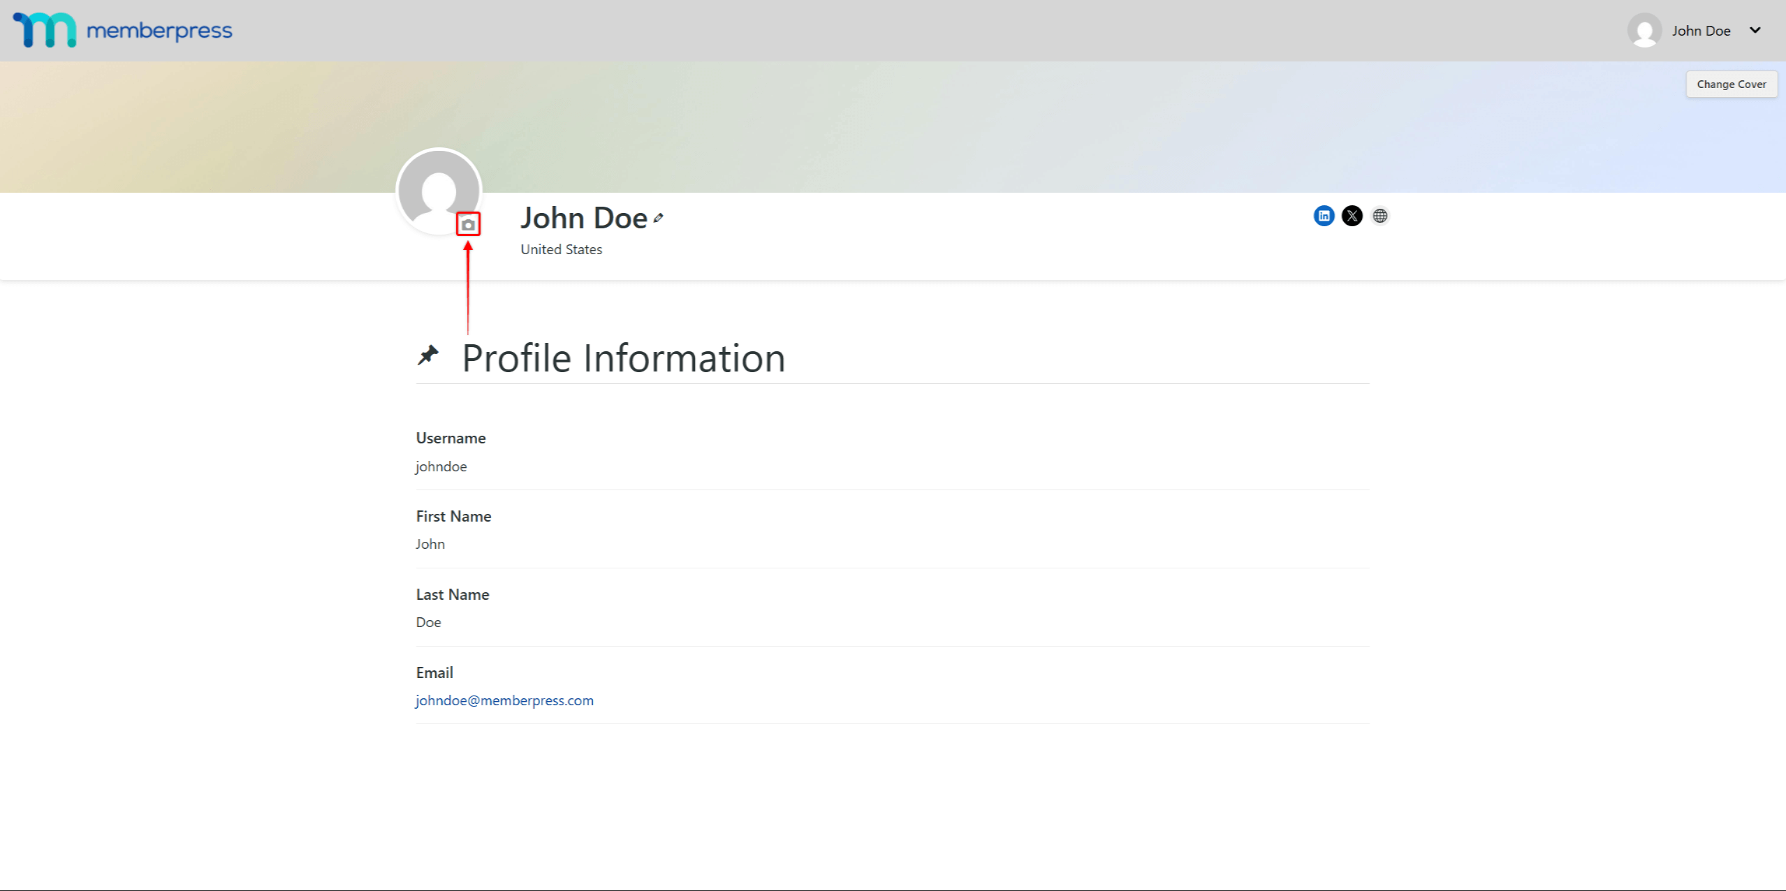This screenshot has height=891, width=1786.
Task: Click the johndoe username value
Action: click(x=441, y=466)
